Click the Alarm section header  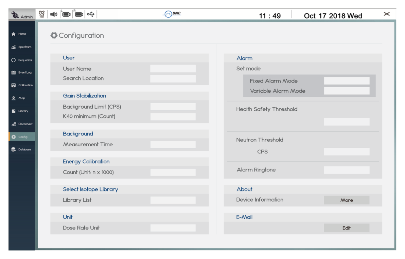click(244, 58)
